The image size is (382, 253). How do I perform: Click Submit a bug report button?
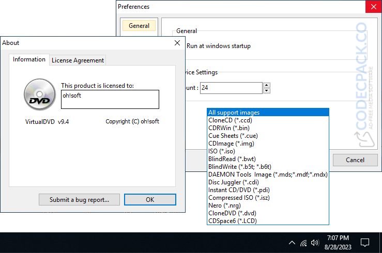(79, 199)
